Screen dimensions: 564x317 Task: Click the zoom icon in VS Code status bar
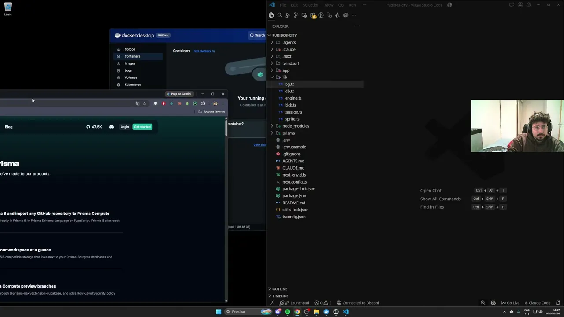[x=483, y=303]
